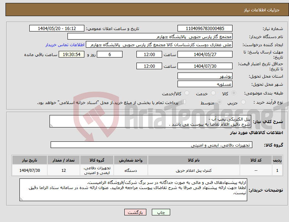Viewport: 289px width, 222px height.
Task: Select the متوسط purchase type radio
Action: pyautogui.click(x=219, y=102)
